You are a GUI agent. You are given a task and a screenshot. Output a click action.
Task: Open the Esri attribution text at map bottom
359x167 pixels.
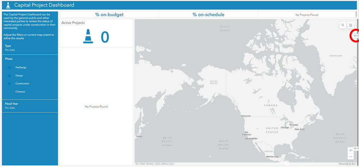[x=155, y=164]
